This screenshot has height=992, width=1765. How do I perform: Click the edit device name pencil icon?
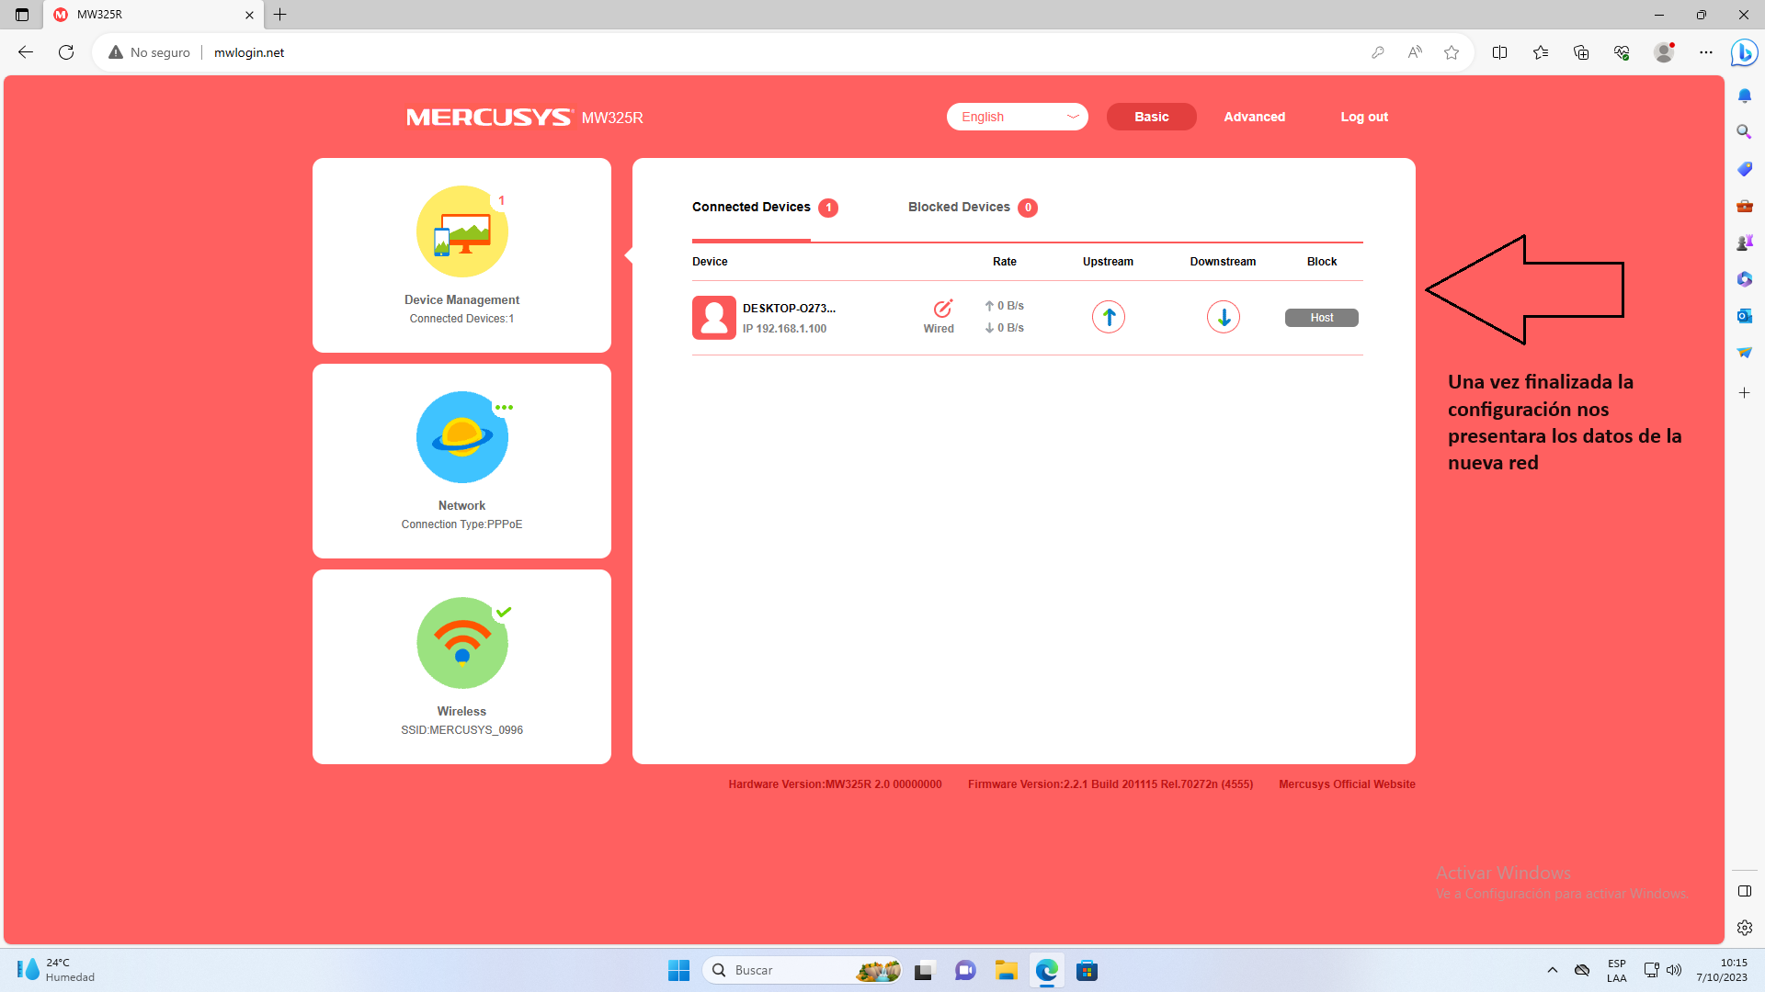pos(942,309)
